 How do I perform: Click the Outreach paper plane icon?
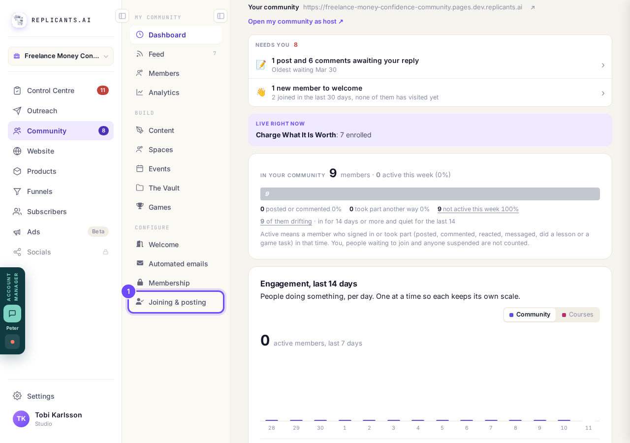click(17, 111)
